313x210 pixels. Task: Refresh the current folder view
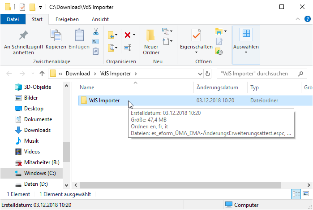[208, 74]
